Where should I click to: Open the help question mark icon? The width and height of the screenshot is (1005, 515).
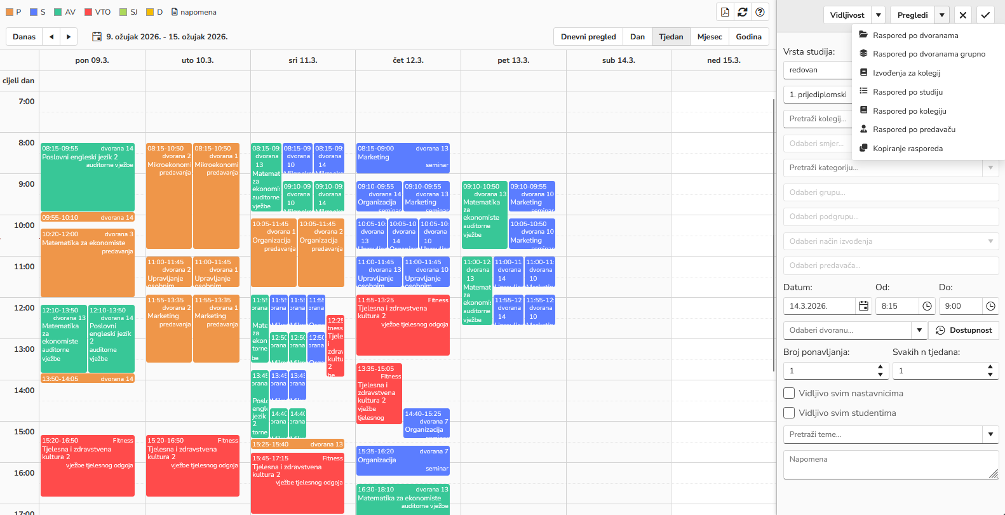pos(760,12)
